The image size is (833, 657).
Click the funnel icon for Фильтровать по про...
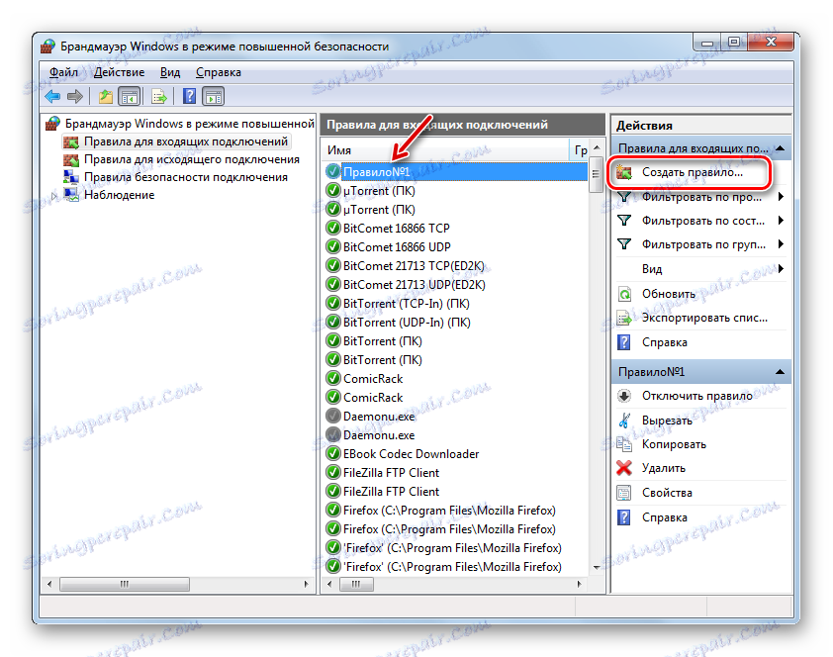[x=624, y=197]
